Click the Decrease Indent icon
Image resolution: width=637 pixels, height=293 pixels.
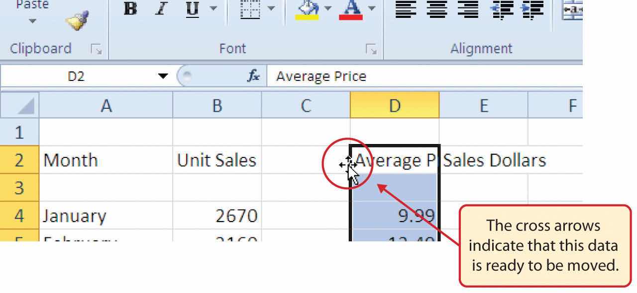point(501,10)
